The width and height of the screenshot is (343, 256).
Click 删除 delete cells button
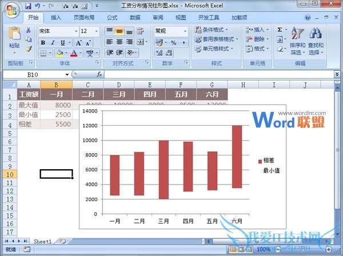point(257,39)
